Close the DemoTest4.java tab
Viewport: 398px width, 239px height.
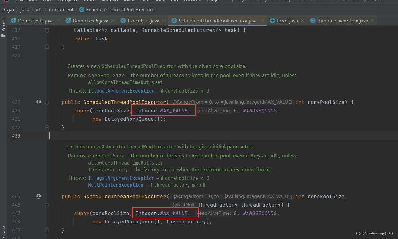tap(58, 21)
